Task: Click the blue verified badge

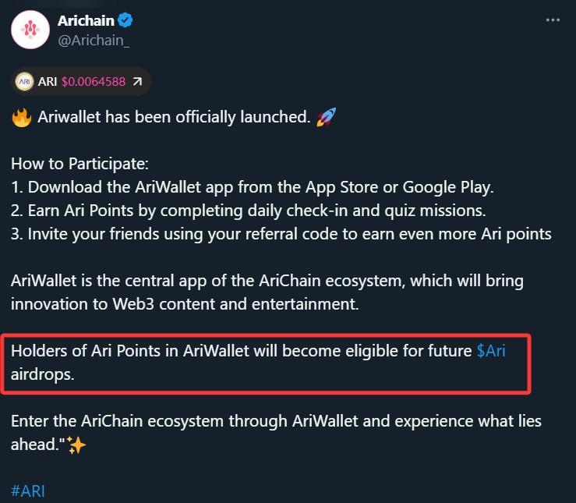Action: [x=125, y=20]
